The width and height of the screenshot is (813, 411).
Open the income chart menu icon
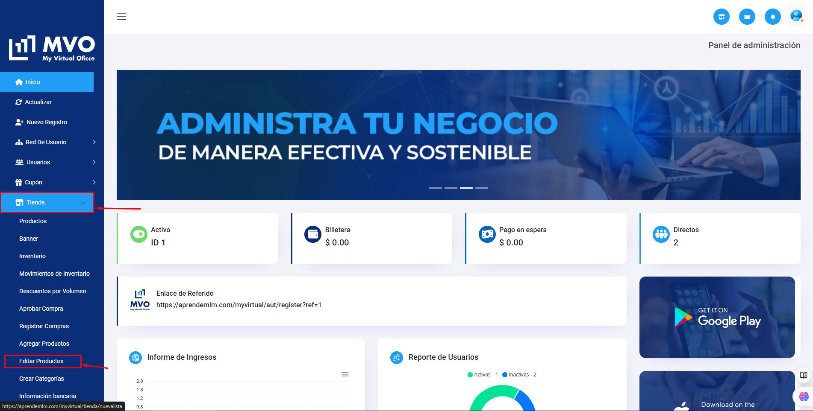pos(345,374)
